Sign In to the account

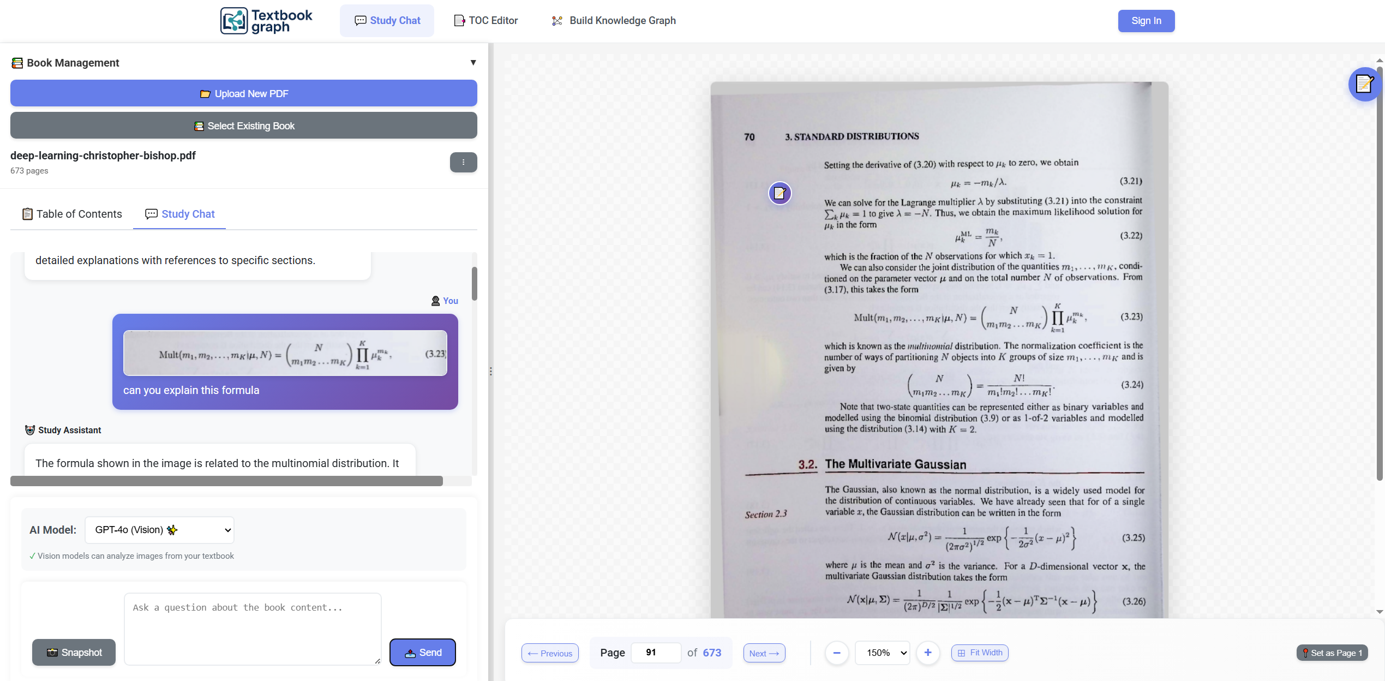tap(1146, 21)
